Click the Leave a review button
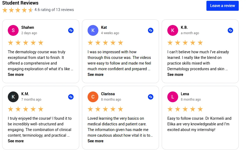The image size is (249, 152). pyautogui.click(x=222, y=6)
